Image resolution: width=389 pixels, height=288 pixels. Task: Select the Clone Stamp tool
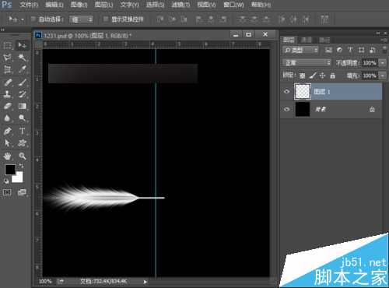[x=8, y=94]
